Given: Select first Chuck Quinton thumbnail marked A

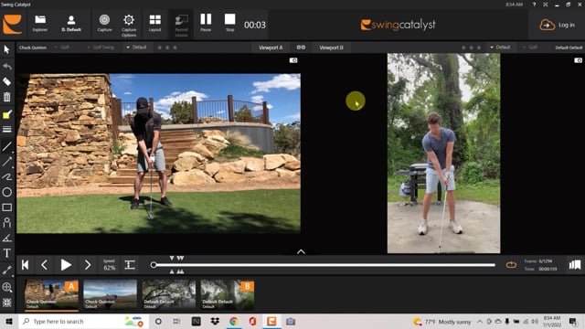Looking at the screenshot, I should pos(51,295).
